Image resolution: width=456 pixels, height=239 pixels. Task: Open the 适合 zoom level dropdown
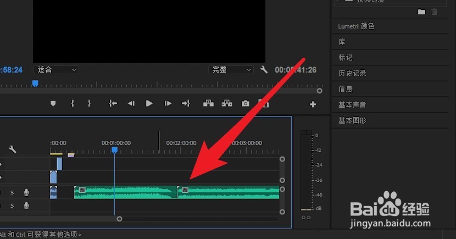tap(56, 70)
